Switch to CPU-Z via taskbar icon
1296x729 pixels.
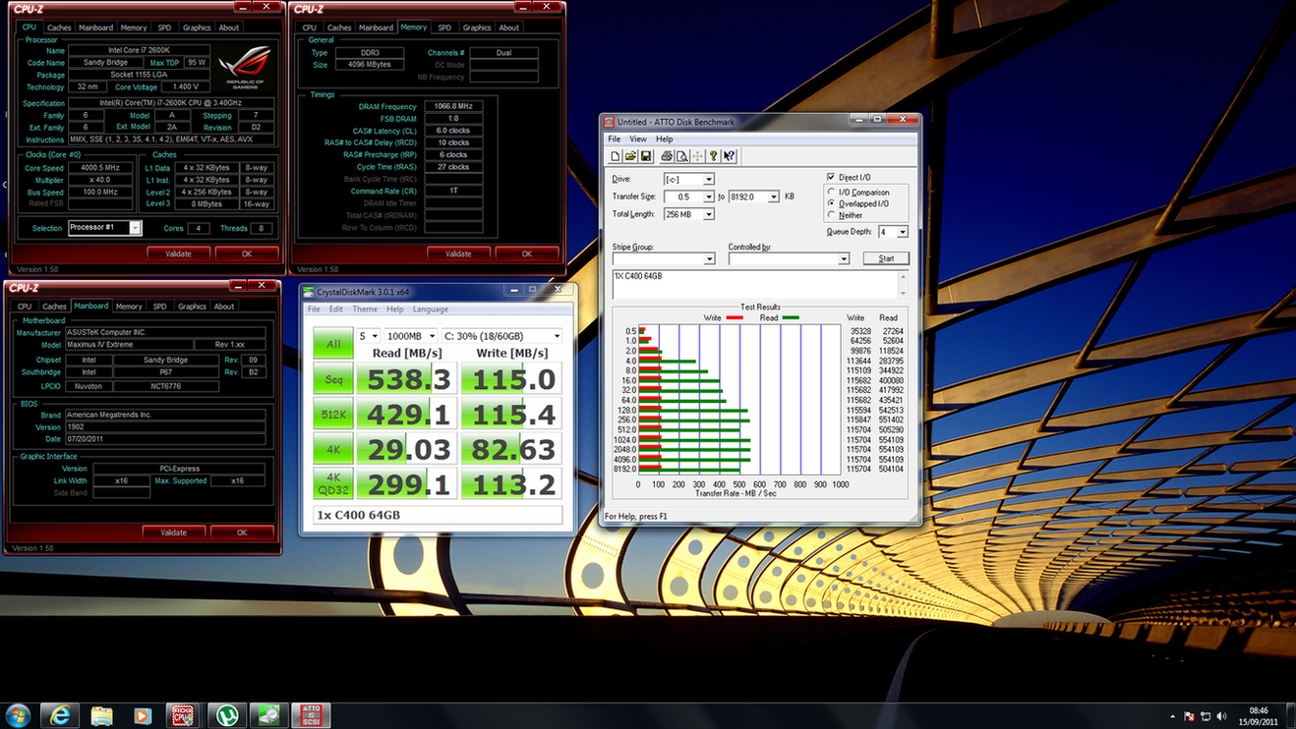(183, 716)
